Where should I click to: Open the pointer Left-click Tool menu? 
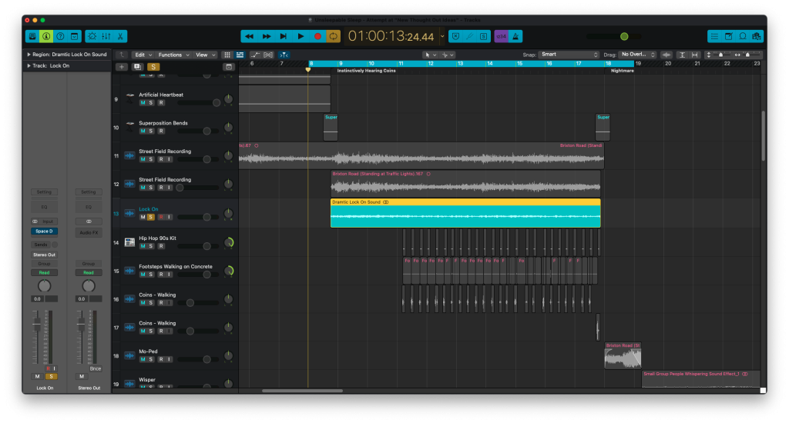pyautogui.click(x=430, y=55)
